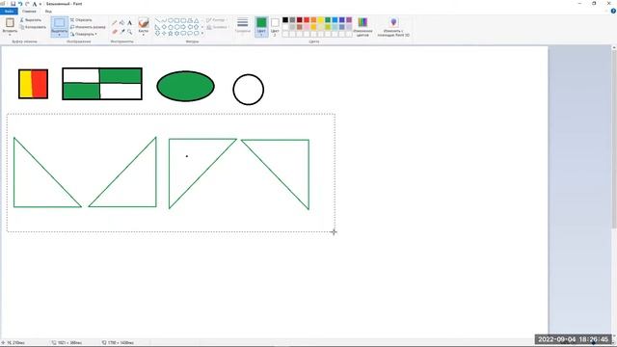
Task: Open Изменение цветов edit colors dialog
Action: click(x=362, y=27)
